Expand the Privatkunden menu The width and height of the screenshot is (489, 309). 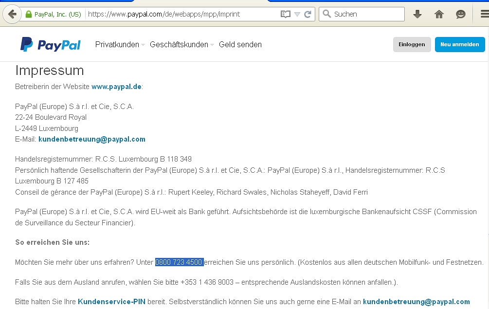click(x=120, y=45)
